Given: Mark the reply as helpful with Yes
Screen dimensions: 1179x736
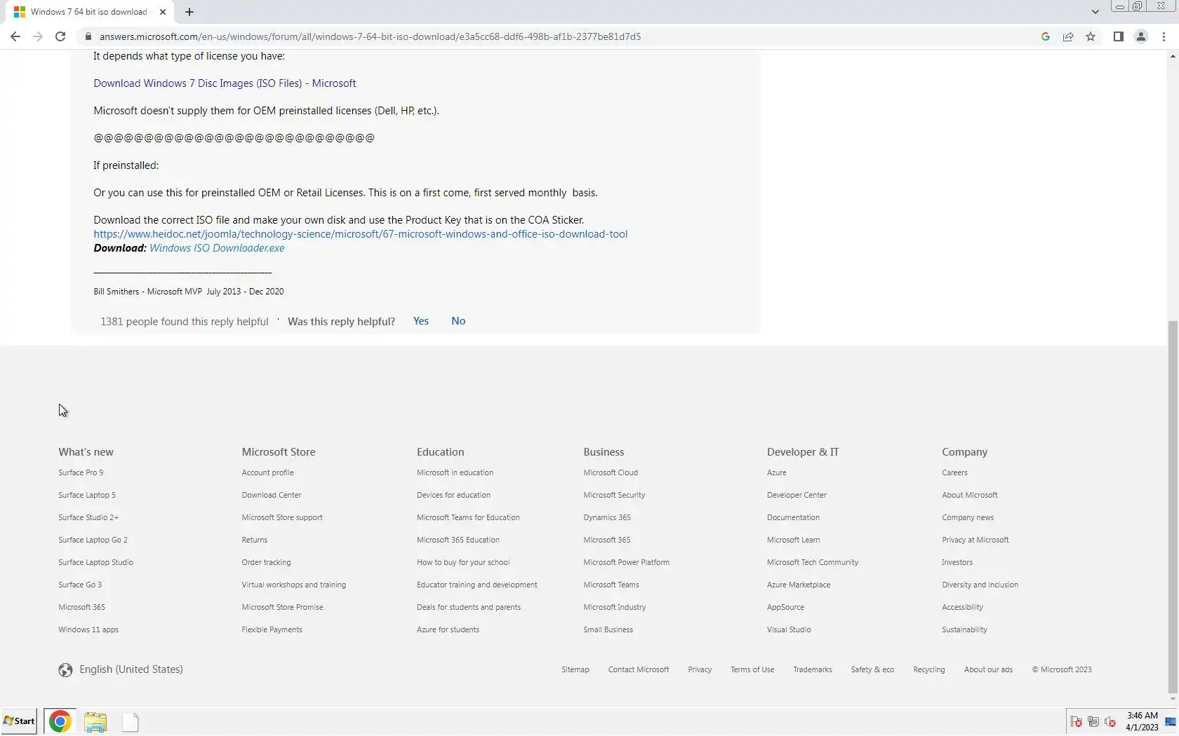Looking at the screenshot, I should 421,321.
